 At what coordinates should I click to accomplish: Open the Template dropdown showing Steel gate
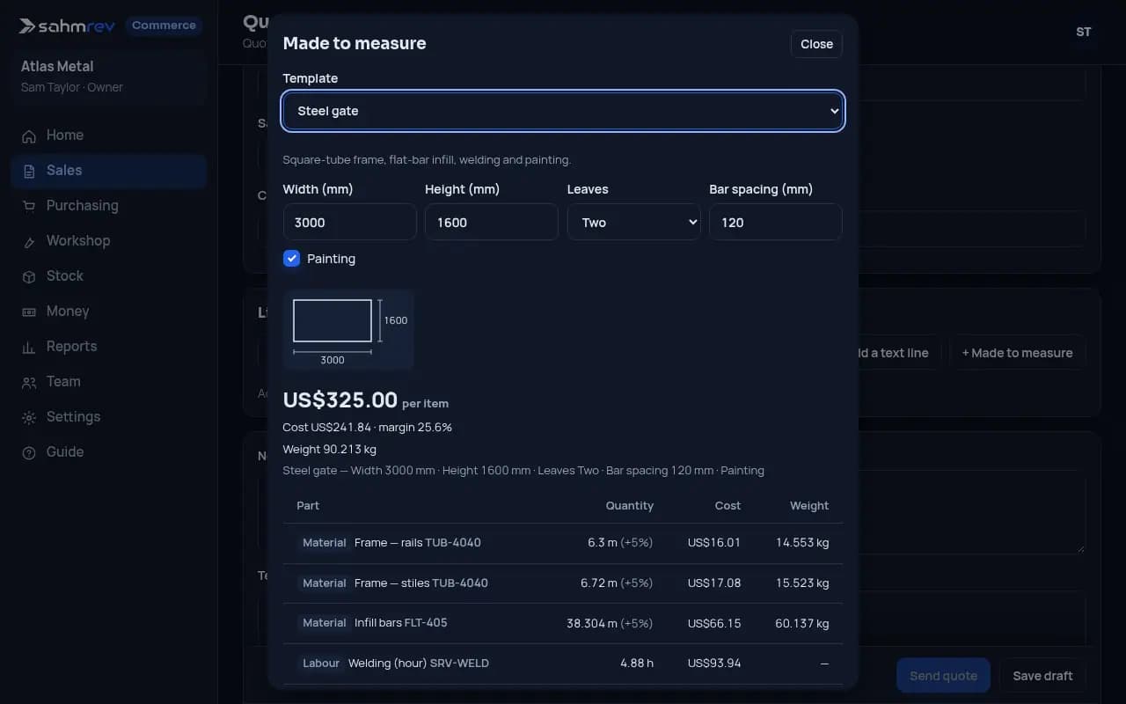(x=563, y=111)
